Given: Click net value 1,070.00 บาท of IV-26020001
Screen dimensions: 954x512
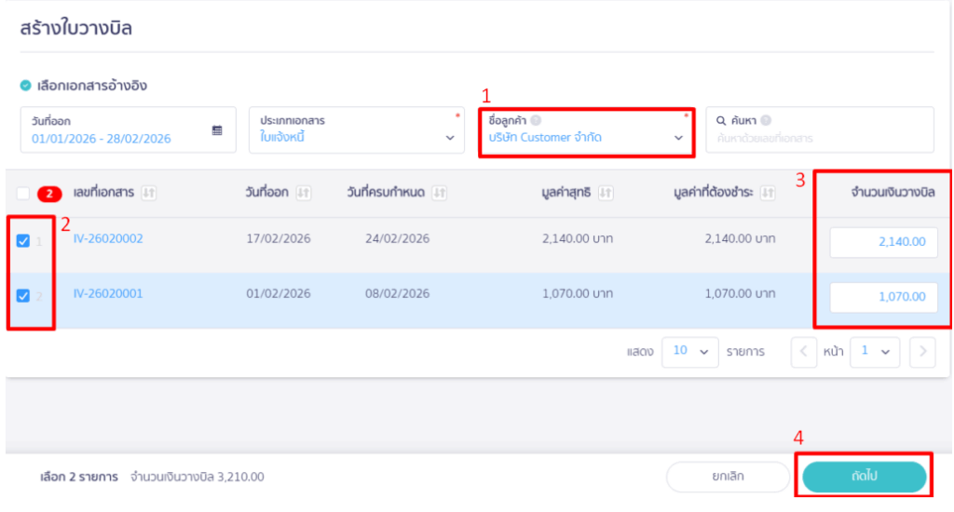Looking at the screenshot, I should 578,293.
